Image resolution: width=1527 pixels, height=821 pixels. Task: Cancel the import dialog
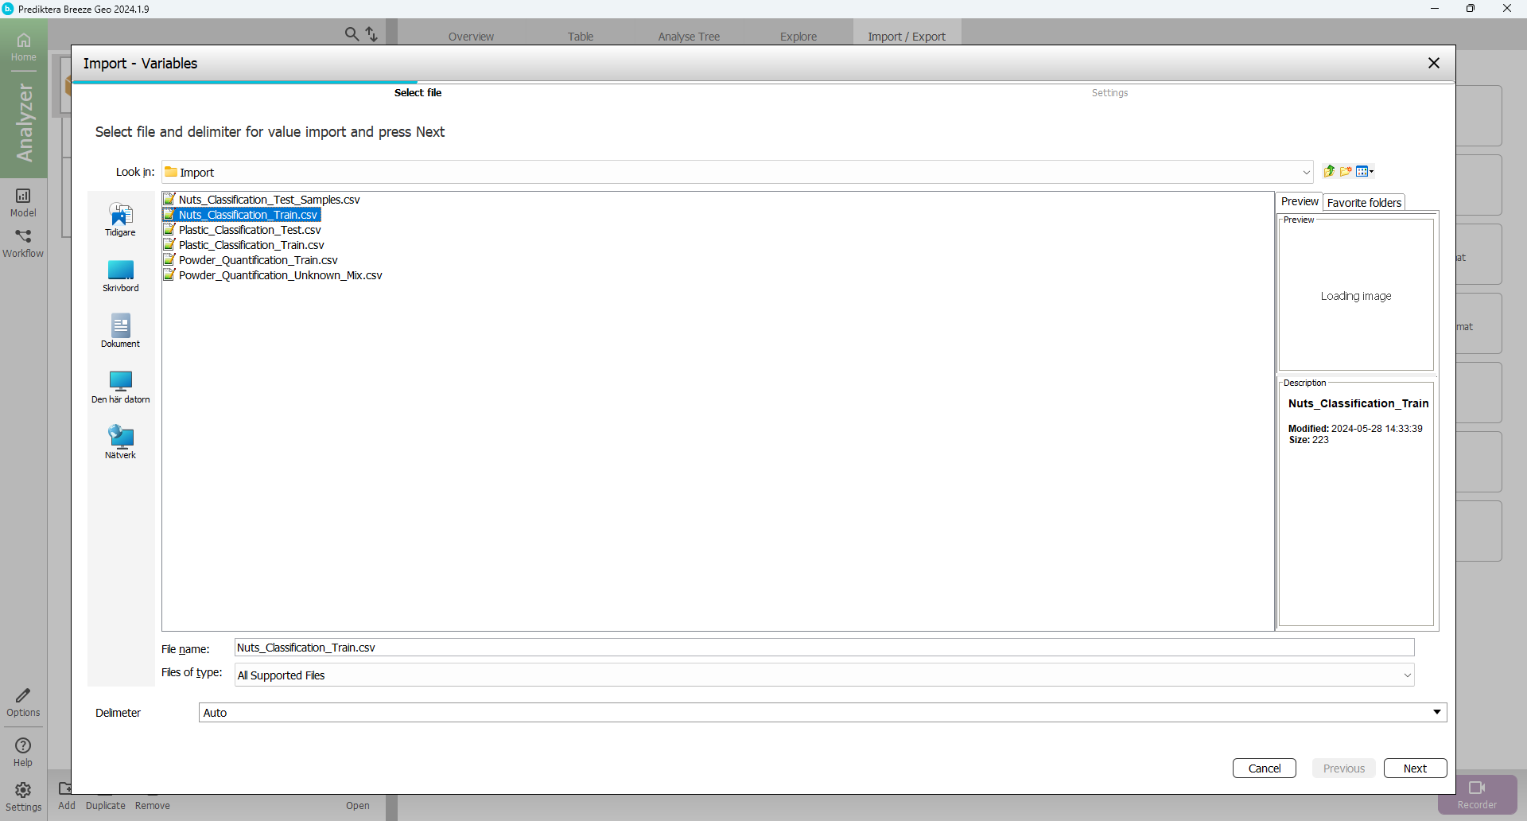1264,768
